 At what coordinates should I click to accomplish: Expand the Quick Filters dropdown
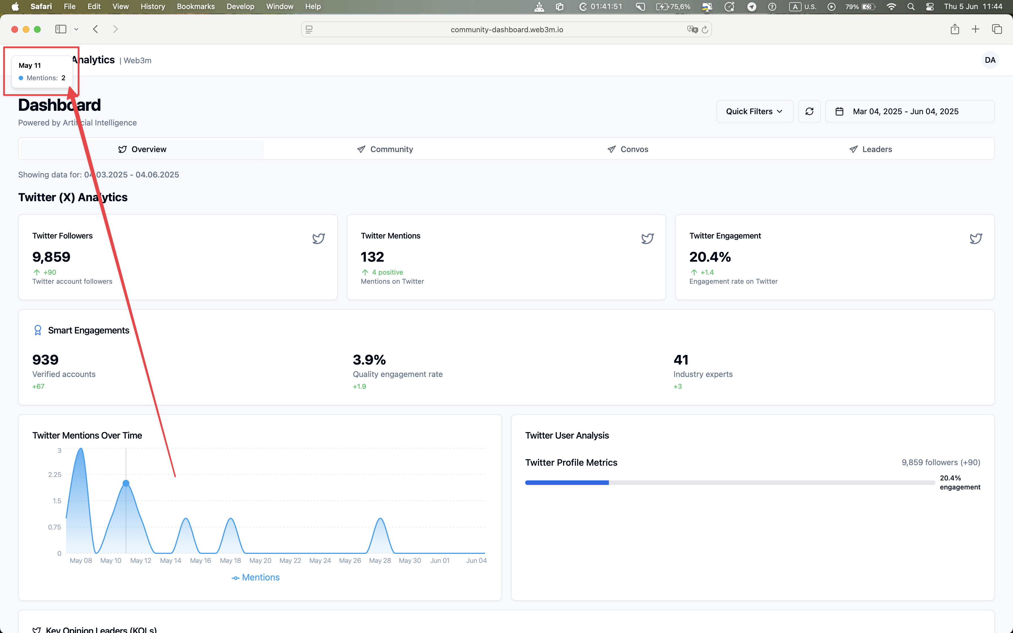tap(754, 111)
